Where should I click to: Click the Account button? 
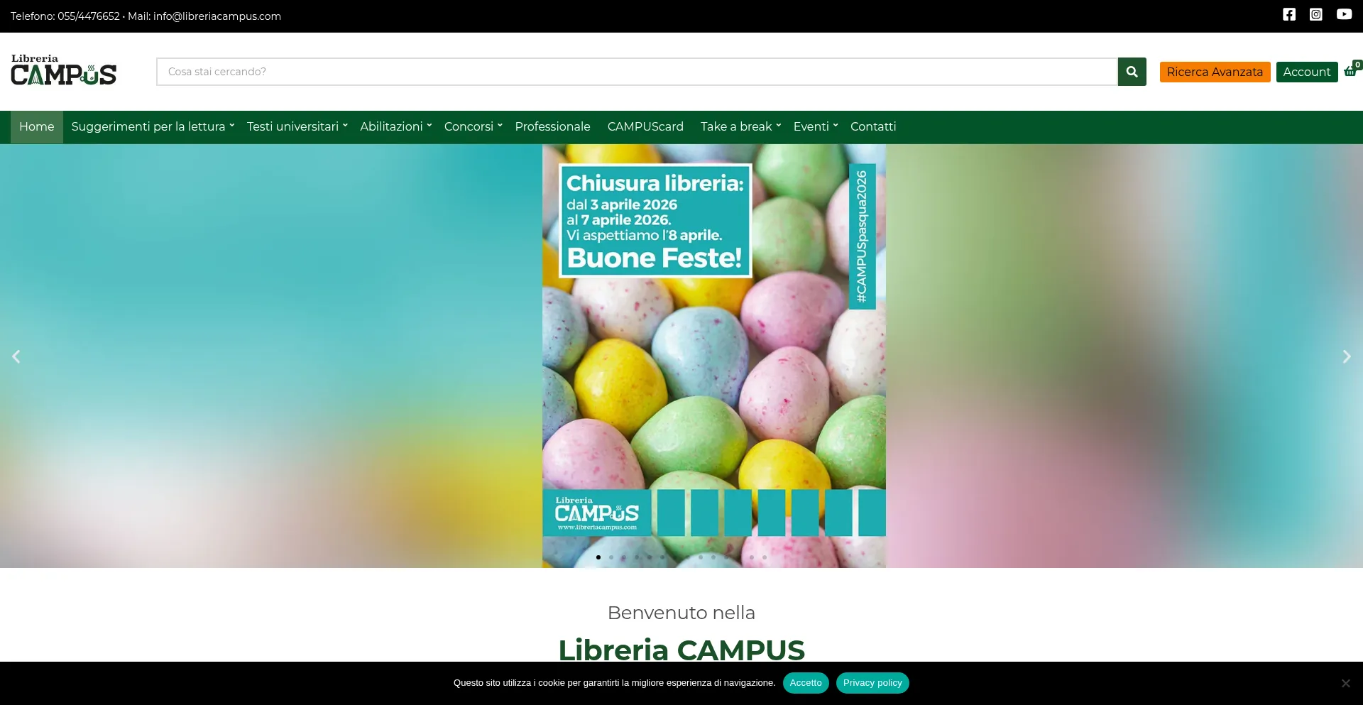tap(1306, 72)
